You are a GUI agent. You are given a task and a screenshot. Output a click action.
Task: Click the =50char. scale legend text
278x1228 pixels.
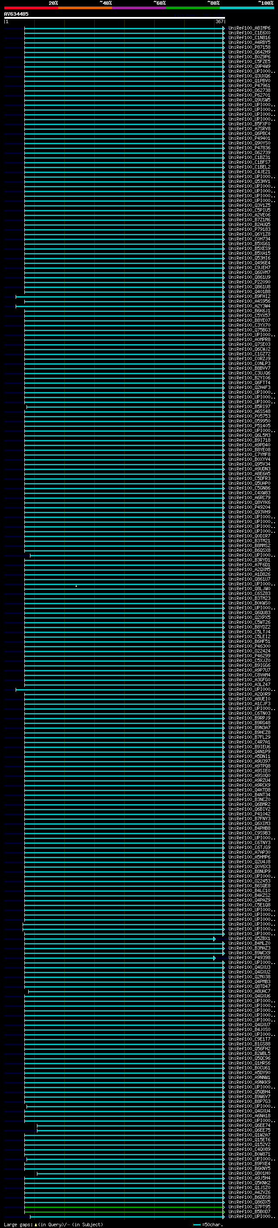pyautogui.click(x=212, y=1225)
